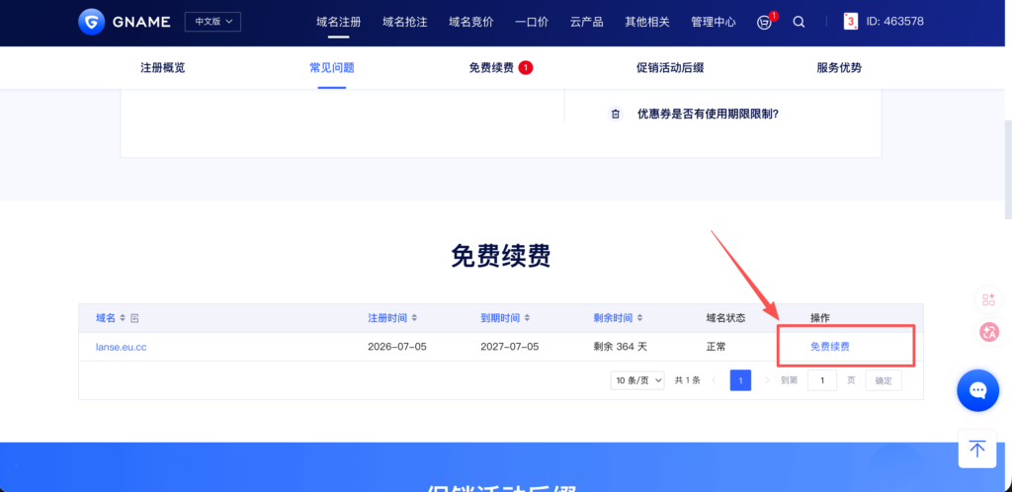Open the QR code widget icon
The width and height of the screenshot is (1012, 492).
(x=988, y=299)
